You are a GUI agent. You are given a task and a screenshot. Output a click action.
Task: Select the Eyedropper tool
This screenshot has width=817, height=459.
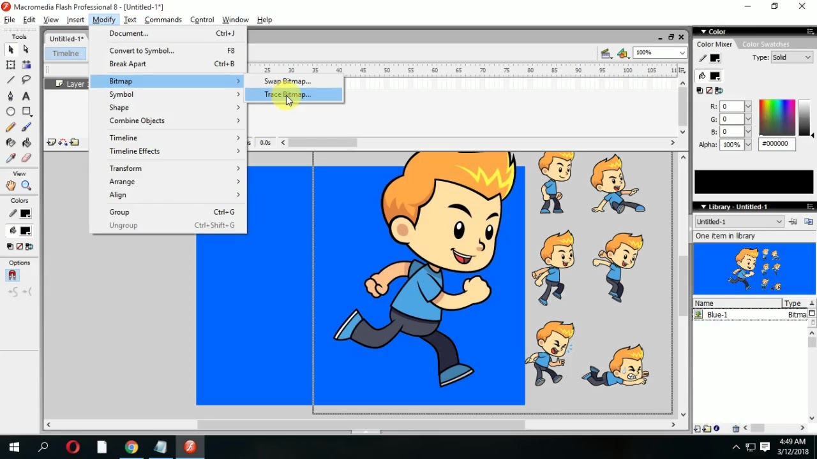[x=11, y=157]
